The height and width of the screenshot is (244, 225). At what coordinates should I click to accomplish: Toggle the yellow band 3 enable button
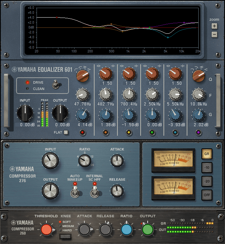129,133
